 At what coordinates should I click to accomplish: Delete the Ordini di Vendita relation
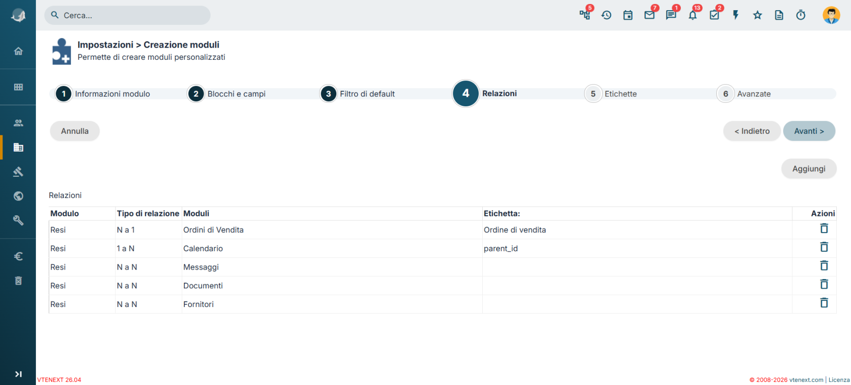[x=824, y=228]
